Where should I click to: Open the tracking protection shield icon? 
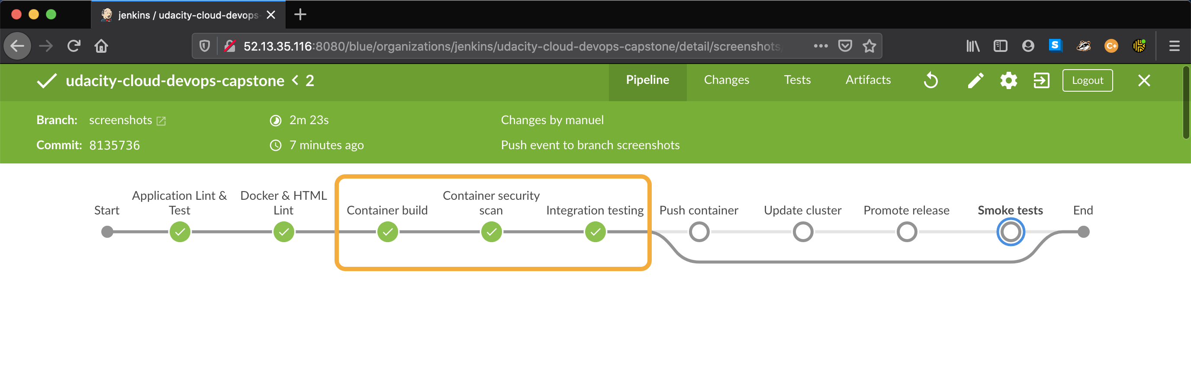[x=204, y=46]
